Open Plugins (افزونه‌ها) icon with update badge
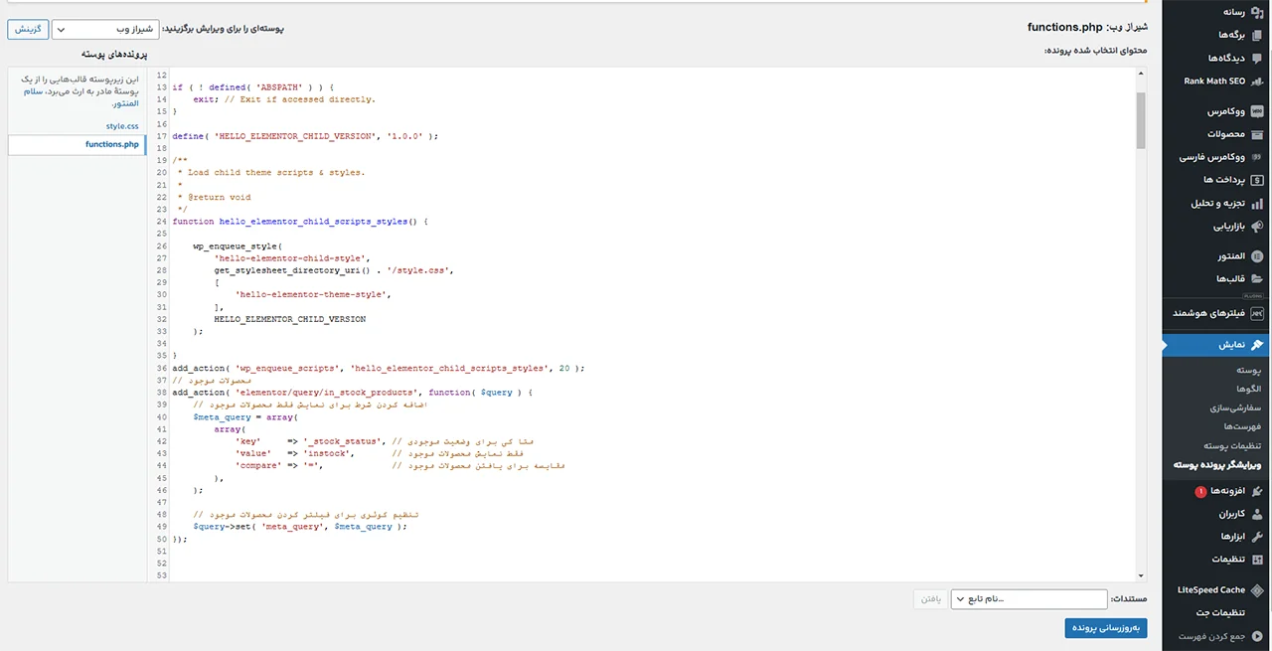 click(x=1257, y=491)
